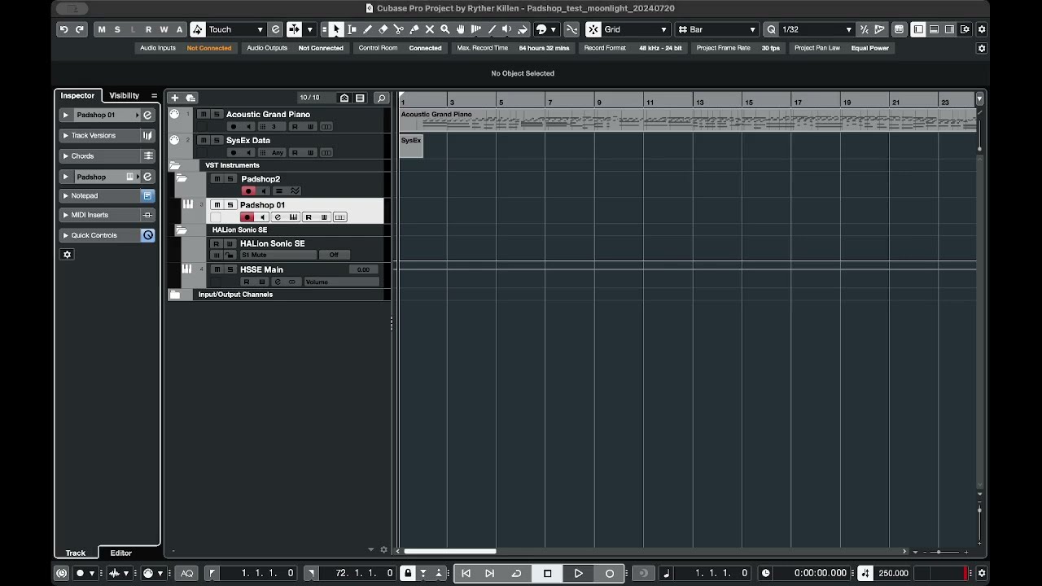Select the Line tool
The image size is (1042, 586).
(x=492, y=29)
